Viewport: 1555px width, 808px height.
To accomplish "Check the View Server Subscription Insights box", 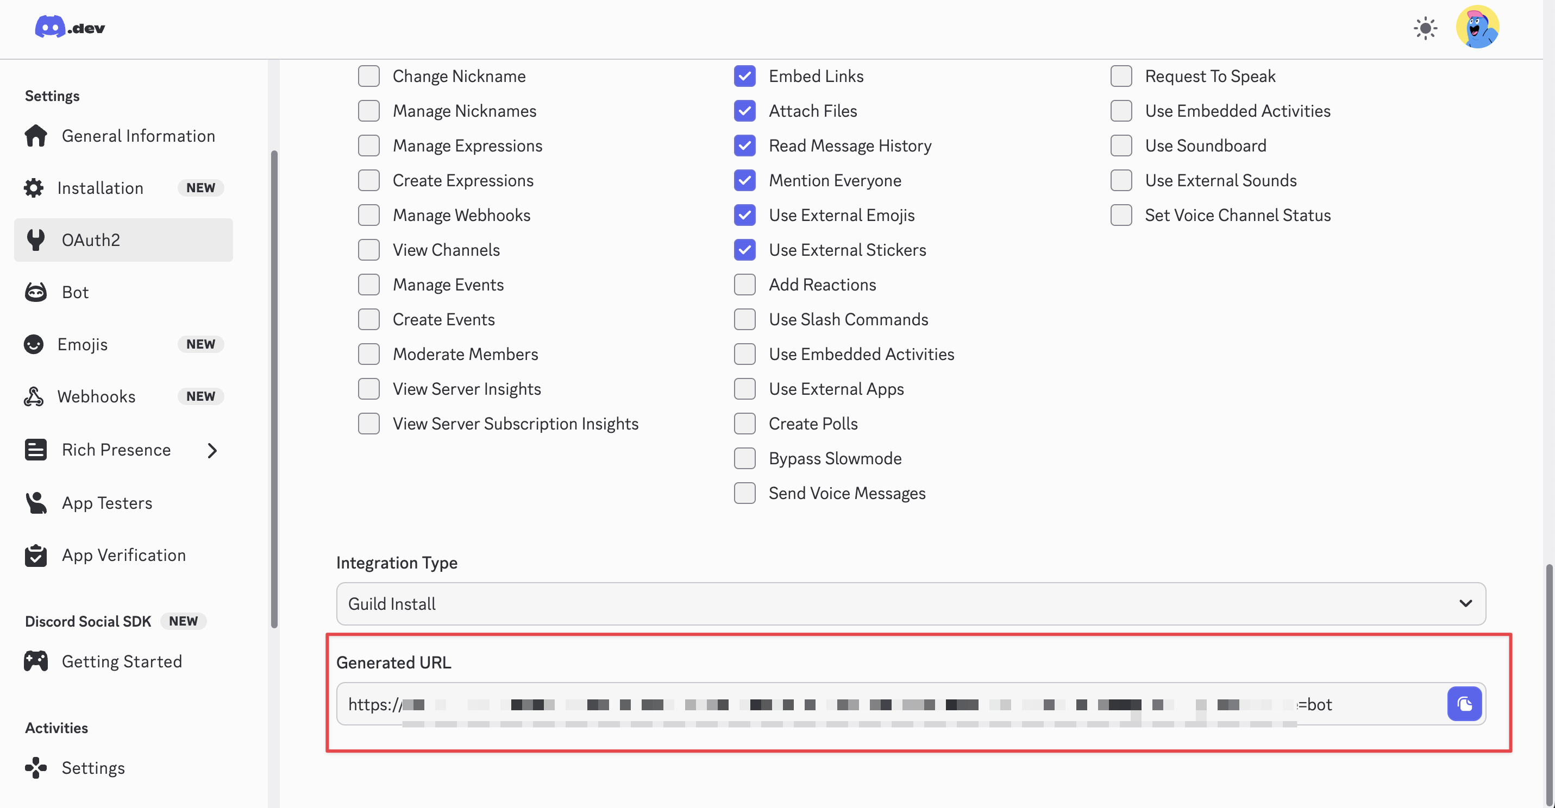I will tap(369, 424).
